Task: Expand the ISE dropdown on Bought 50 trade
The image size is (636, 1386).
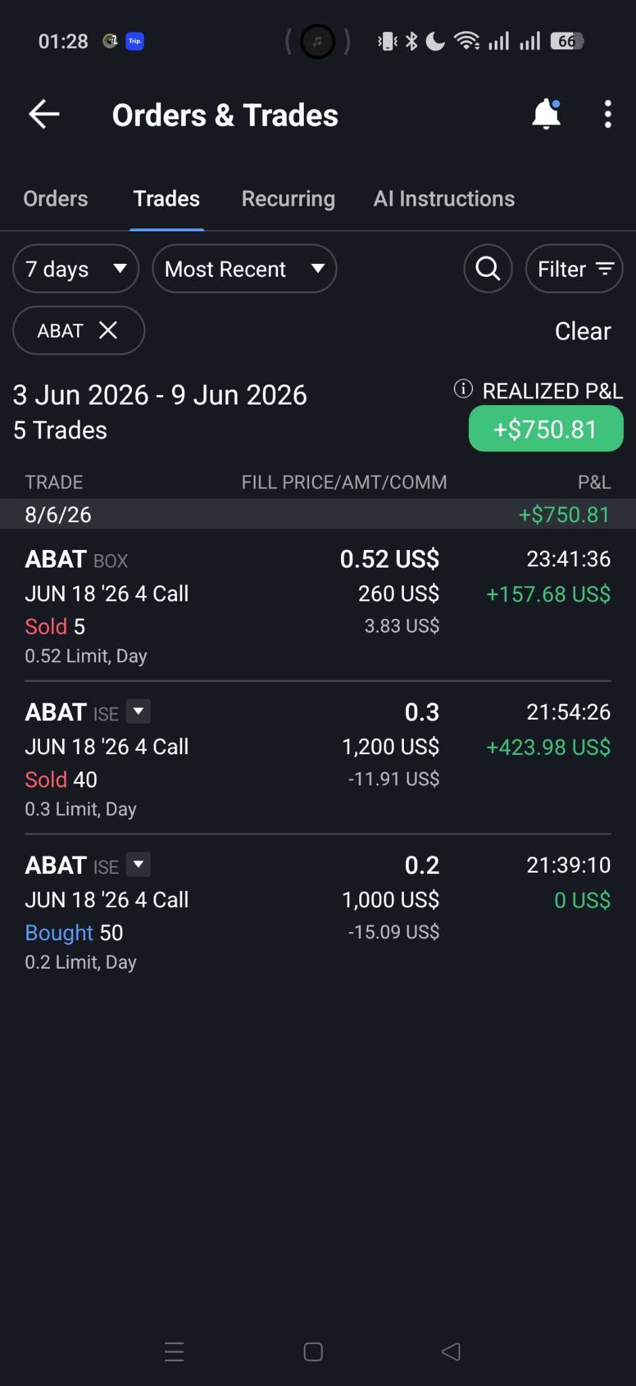Action: point(139,864)
